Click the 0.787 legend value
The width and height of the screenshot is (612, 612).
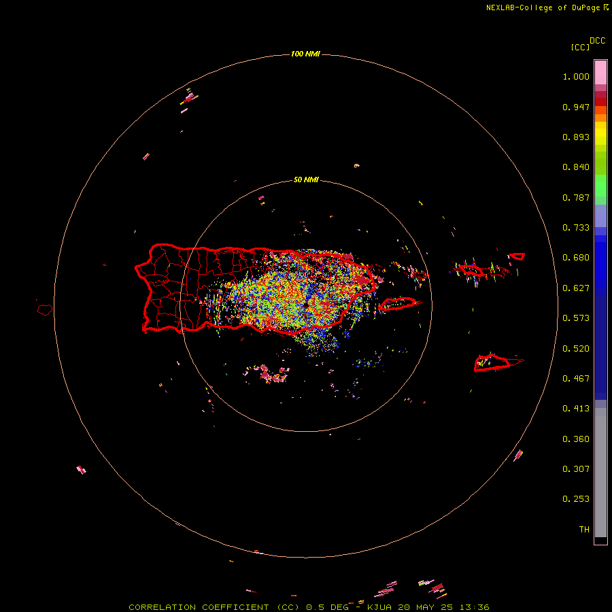coord(576,197)
